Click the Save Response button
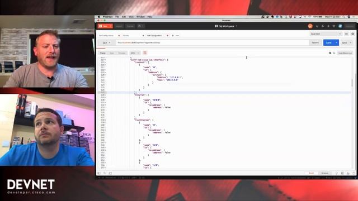 point(345,53)
